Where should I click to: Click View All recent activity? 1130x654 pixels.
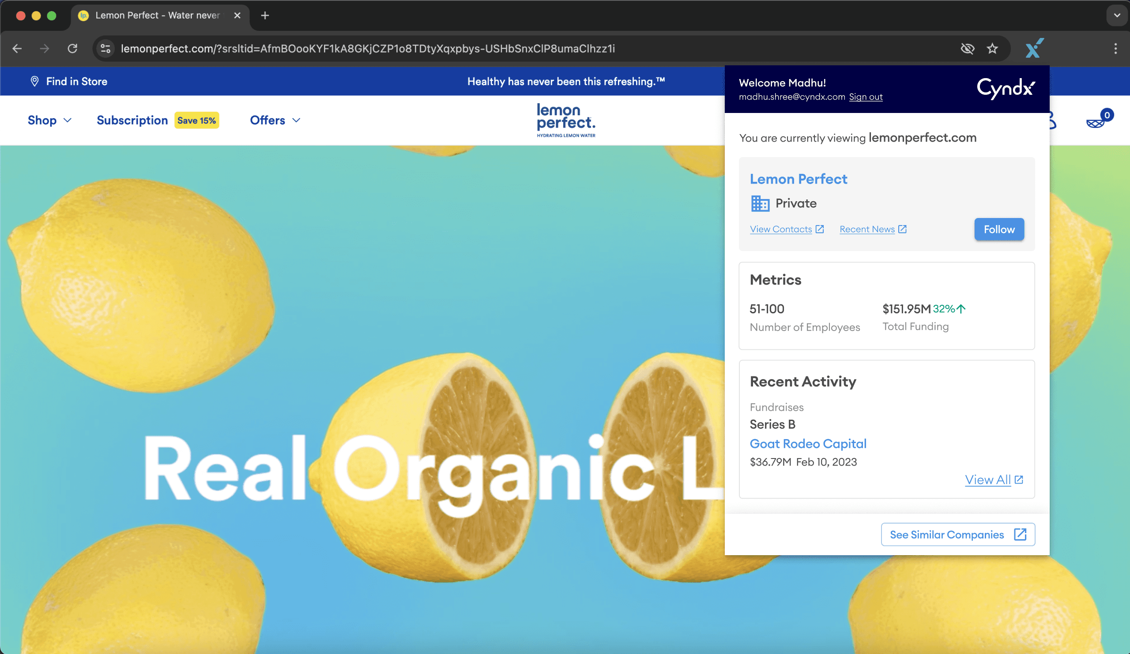click(987, 480)
